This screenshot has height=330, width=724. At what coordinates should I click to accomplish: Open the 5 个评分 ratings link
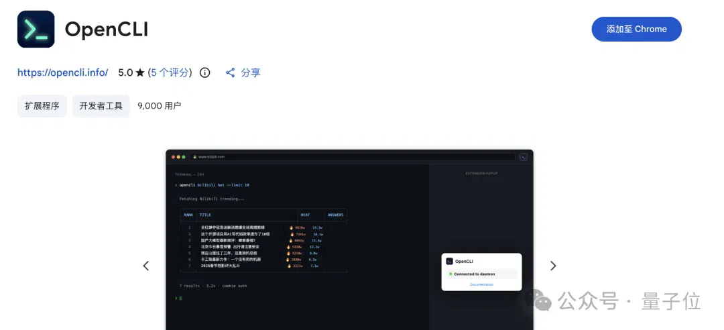(170, 72)
